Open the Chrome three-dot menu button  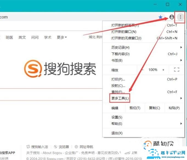(180, 17)
